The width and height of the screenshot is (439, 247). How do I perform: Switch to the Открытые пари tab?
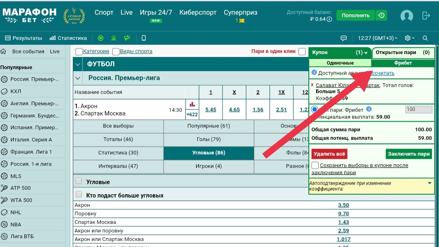[402, 52]
